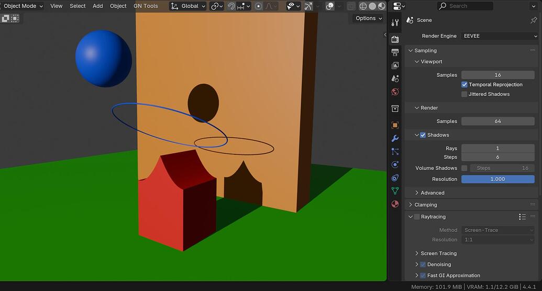Click the properties Search field
542x291 pixels.
(465, 6)
